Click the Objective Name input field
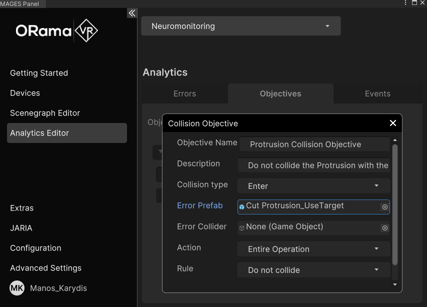Screen dimensions: 427x307 tap(314, 144)
